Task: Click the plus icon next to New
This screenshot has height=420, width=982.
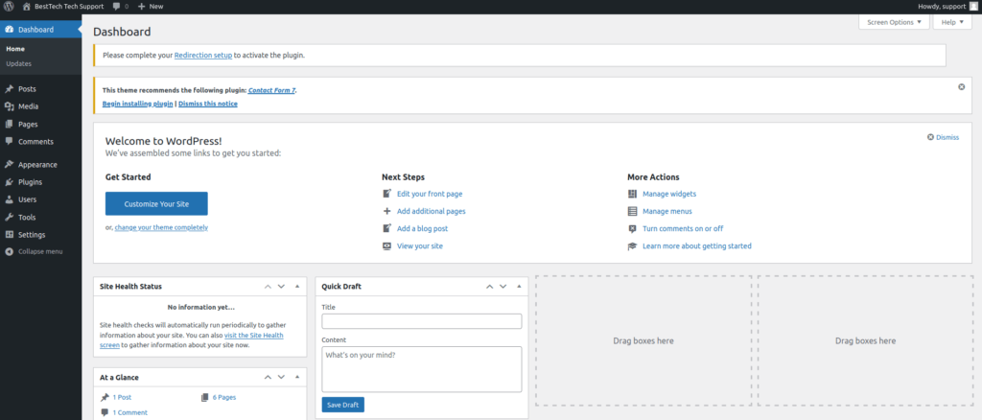Action: click(x=141, y=7)
